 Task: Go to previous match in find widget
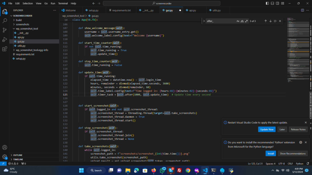[266, 21]
